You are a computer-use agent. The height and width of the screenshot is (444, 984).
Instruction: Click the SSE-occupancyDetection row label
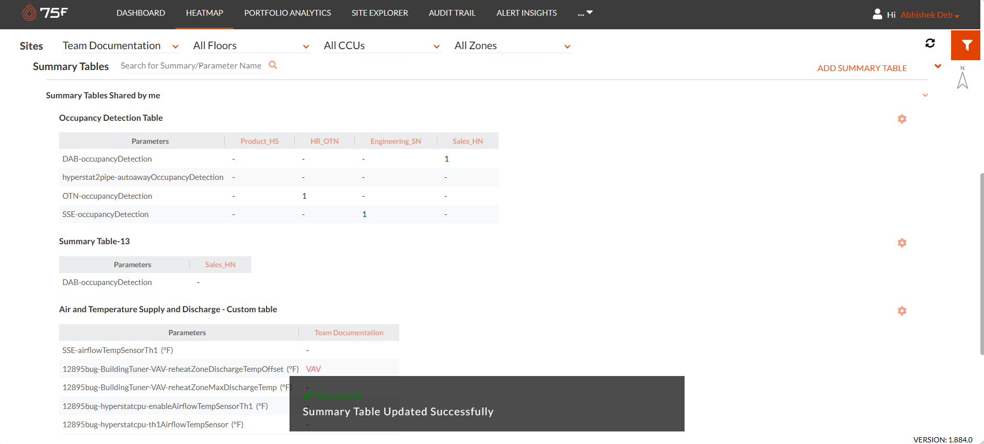point(106,214)
